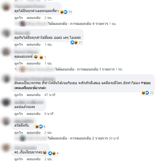The image size is (162, 161).
Task: Click the #ชอบเพลงพี่เบนซ์มากค่ะ hashtag
Action: 82,85
